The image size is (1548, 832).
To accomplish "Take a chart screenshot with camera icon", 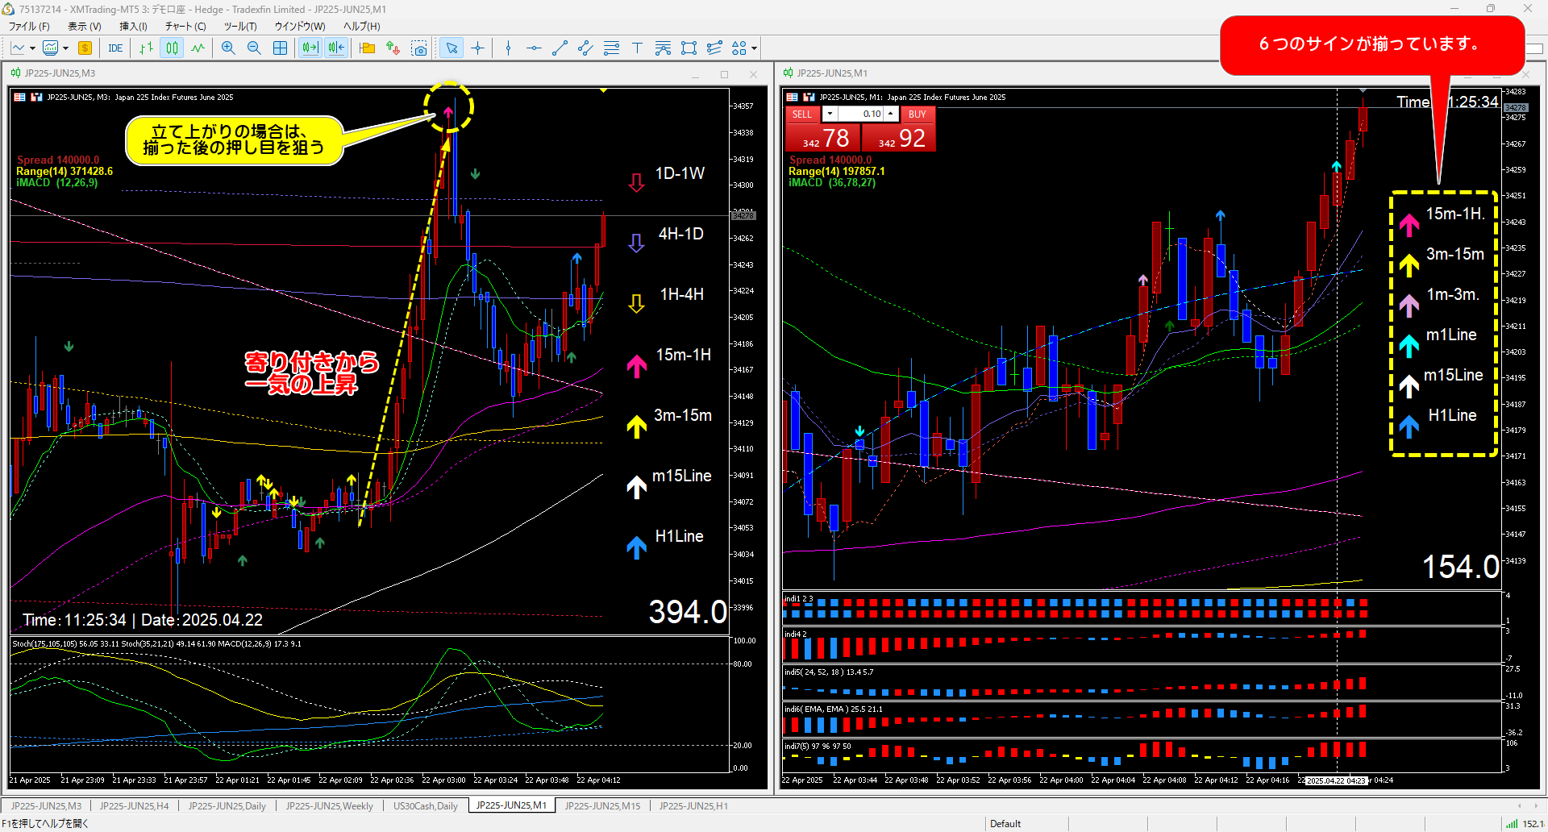I will tap(419, 48).
